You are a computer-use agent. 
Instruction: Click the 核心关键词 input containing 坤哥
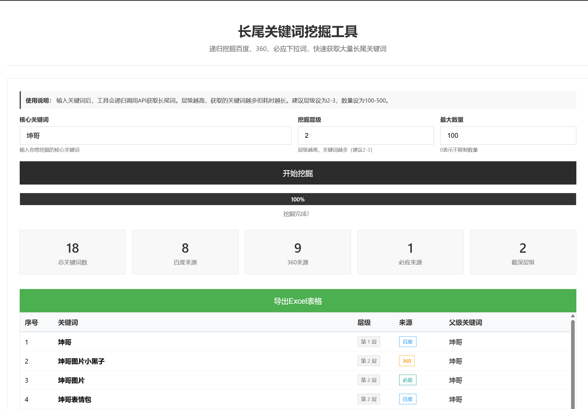(x=155, y=136)
